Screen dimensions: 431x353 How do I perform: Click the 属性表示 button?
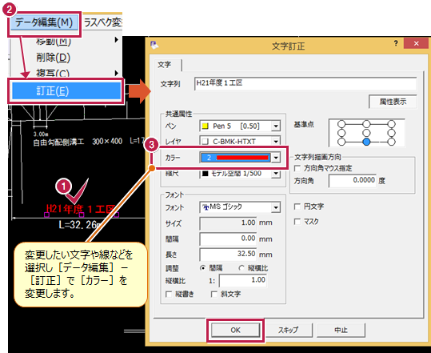coord(393,102)
